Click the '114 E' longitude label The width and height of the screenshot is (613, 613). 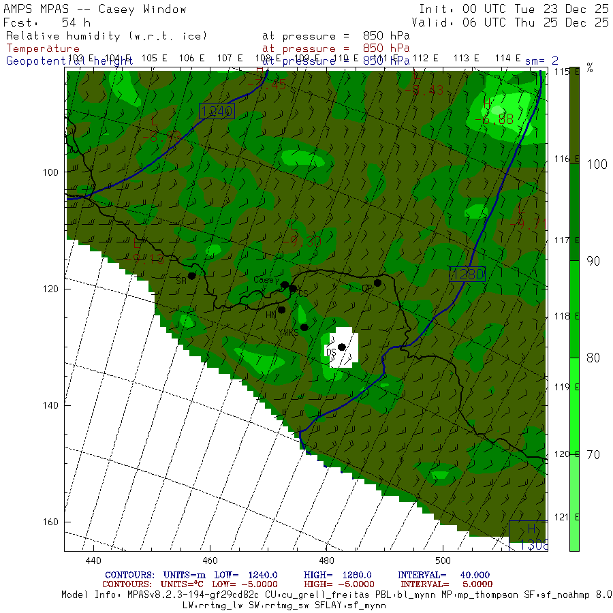(x=508, y=59)
